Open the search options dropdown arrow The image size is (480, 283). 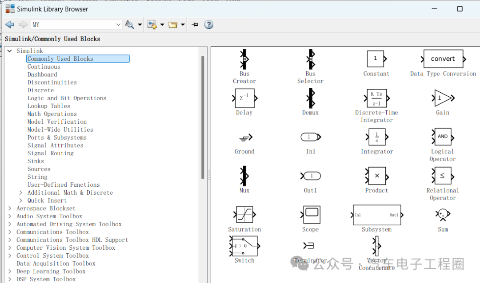pyautogui.click(x=140, y=24)
